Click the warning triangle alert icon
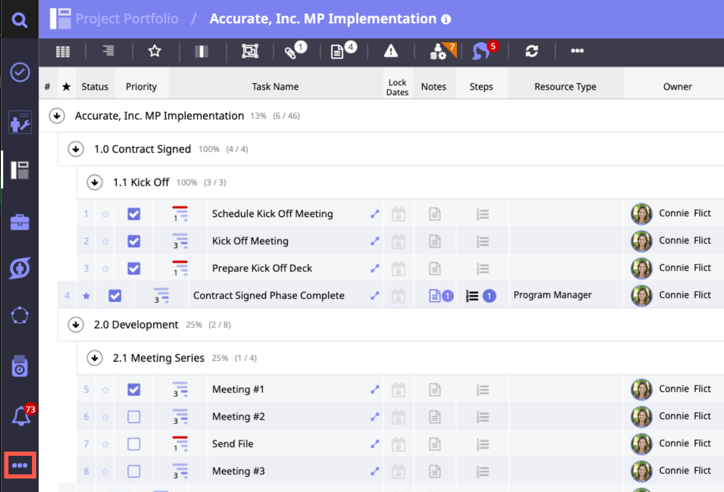 (x=391, y=51)
